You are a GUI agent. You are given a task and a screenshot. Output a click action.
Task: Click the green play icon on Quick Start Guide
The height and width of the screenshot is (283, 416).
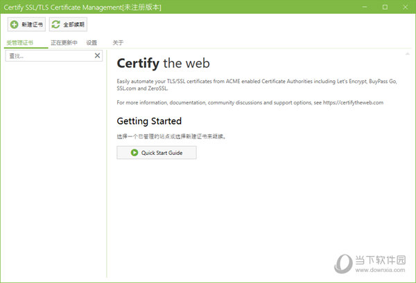[x=135, y=152]
